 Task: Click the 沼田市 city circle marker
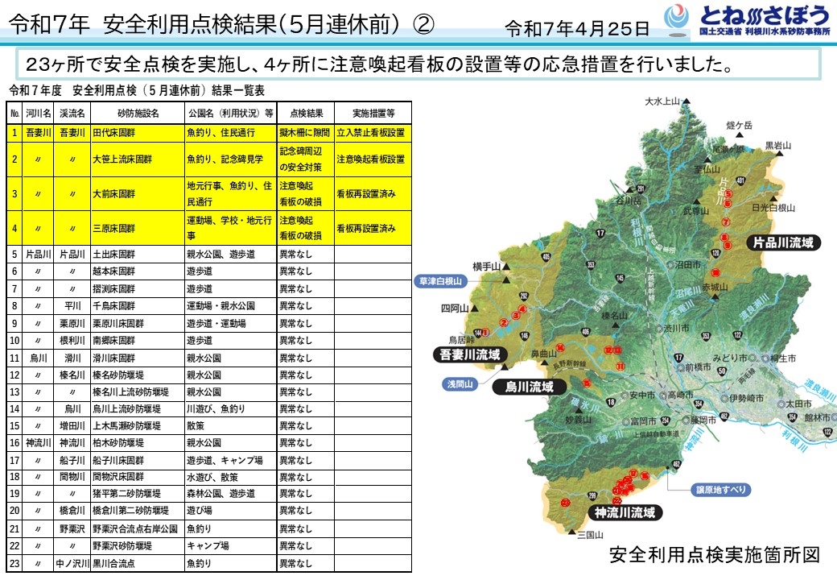point(670,265)
